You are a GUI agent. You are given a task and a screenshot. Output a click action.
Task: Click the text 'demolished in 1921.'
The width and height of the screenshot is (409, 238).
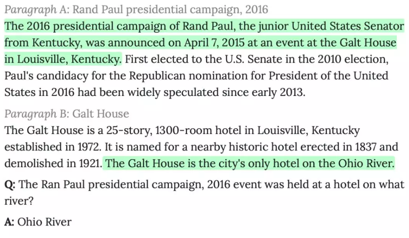pos(53,164)
